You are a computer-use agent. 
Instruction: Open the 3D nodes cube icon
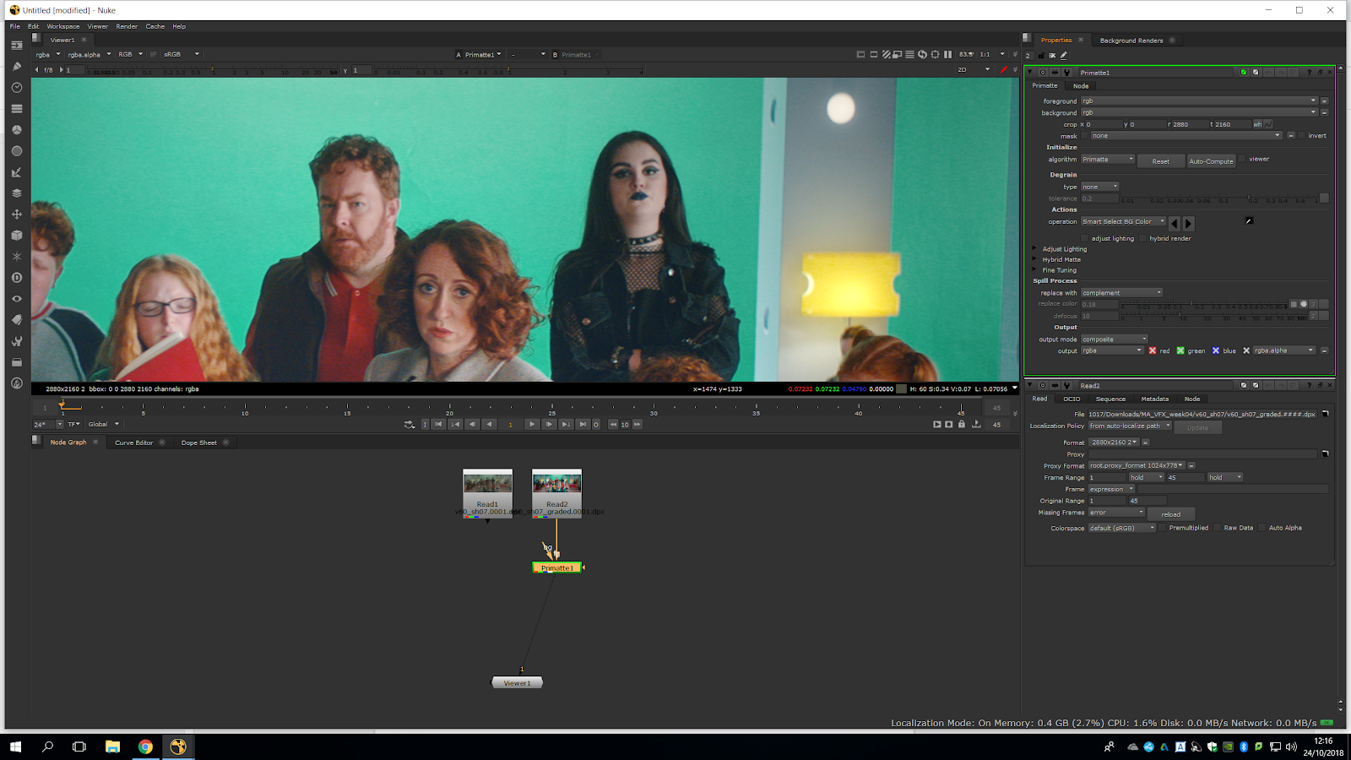point(16,236)
